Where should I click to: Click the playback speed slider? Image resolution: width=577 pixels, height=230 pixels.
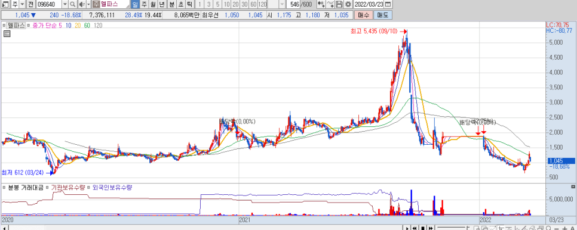coord(454,228)
